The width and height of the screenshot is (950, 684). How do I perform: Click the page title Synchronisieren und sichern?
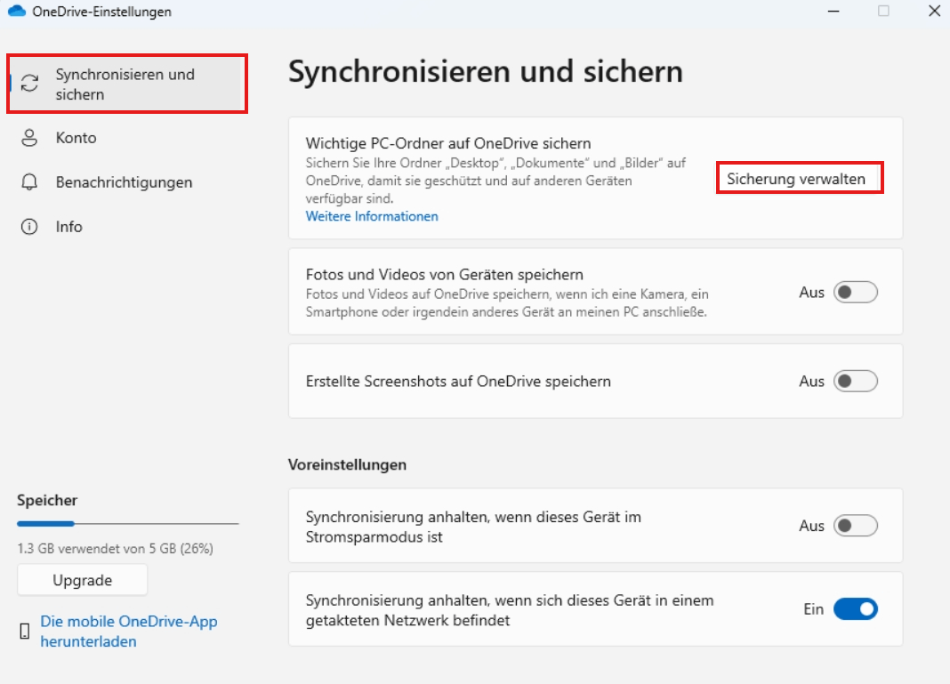[486, 71]
